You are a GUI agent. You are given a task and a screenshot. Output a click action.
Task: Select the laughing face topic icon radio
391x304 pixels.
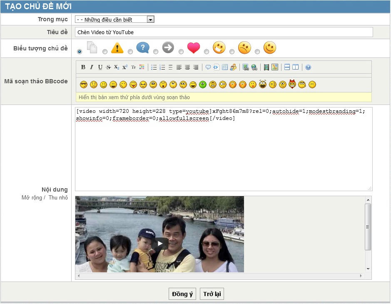(207, 52)
